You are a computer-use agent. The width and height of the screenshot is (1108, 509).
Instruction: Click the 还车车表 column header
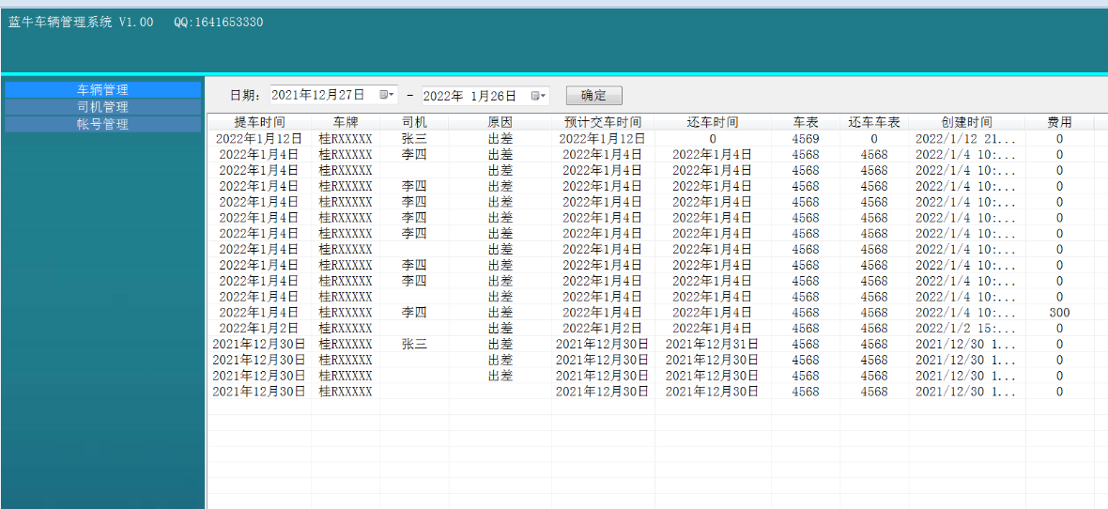(x=874, y=122)
